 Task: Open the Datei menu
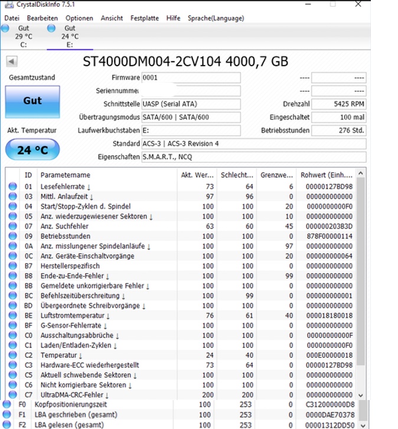click(12, 18)
